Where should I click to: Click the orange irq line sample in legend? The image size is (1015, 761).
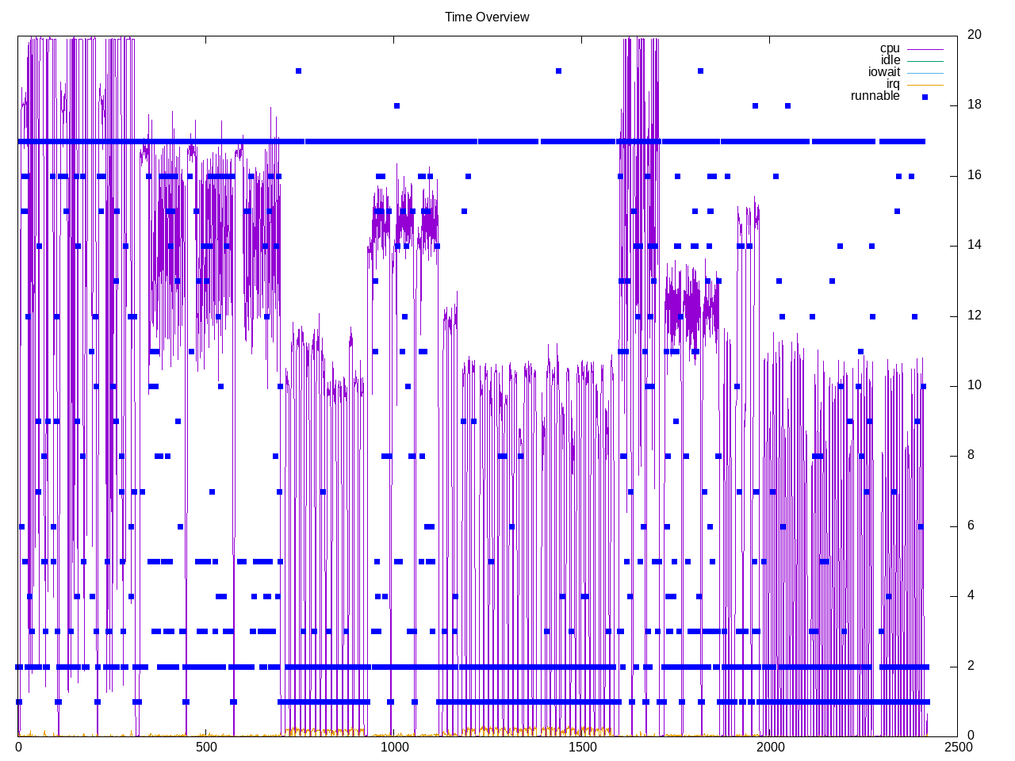point(925,85)
